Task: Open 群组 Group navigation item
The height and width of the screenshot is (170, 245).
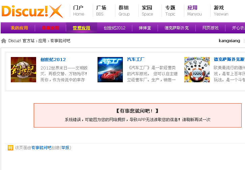Action: (x=124, y=10)
